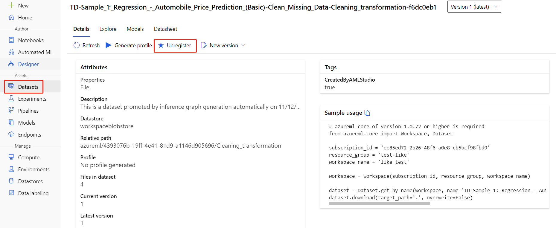Open the Version 1 (latest) dropdown
The width and height of the screenshot is (556, 228).
474,7
